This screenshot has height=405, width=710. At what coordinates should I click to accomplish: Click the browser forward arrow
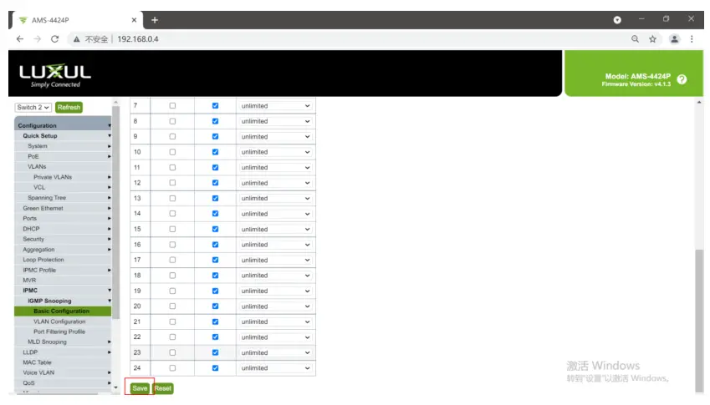click(x=37, y=39)
